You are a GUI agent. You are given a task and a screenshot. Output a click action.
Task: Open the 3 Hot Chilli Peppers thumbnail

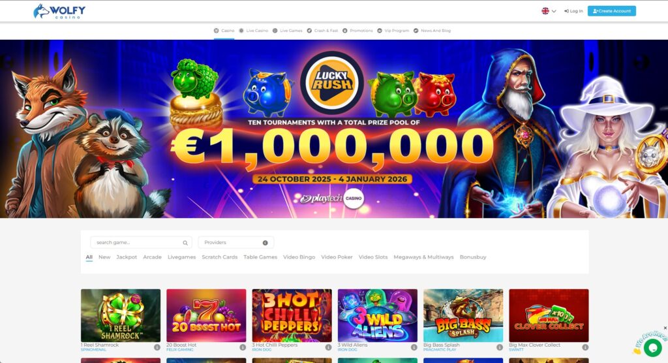click(x=292, y=315)
